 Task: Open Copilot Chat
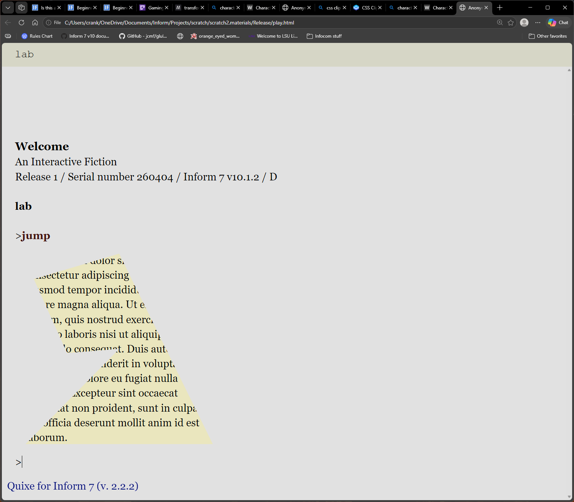click(558, 23)
